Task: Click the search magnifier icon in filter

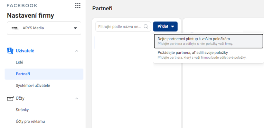Action: (146, 27)
